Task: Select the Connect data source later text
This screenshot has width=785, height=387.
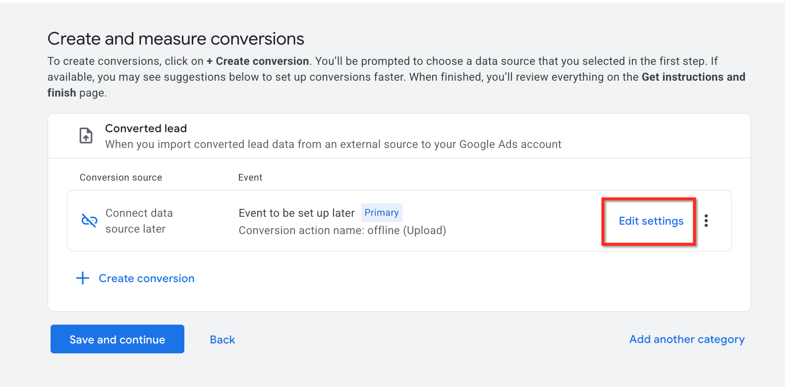Action: [139, 221]
